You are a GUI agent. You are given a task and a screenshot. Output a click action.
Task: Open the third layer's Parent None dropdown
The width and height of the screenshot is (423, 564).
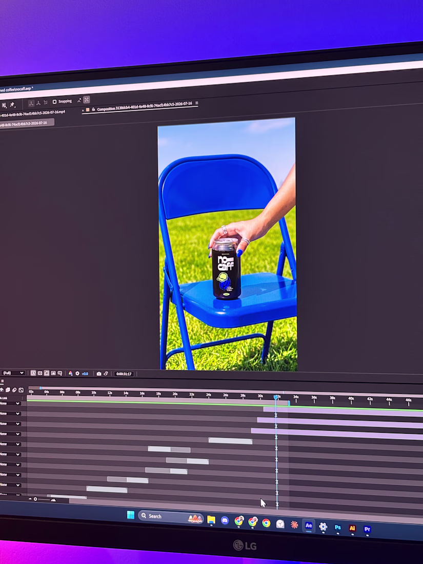(x=10, y=424)
